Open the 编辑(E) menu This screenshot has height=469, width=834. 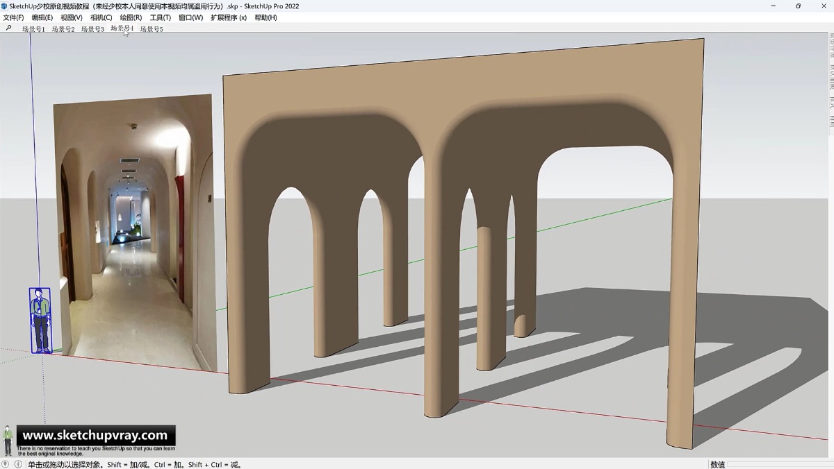(x=42, y=17)
